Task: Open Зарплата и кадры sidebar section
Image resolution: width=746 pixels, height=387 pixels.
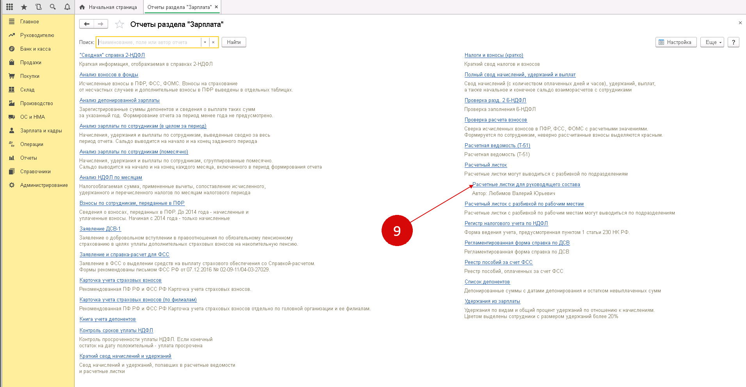Action: pyautogui.click(x=41, y=131)
